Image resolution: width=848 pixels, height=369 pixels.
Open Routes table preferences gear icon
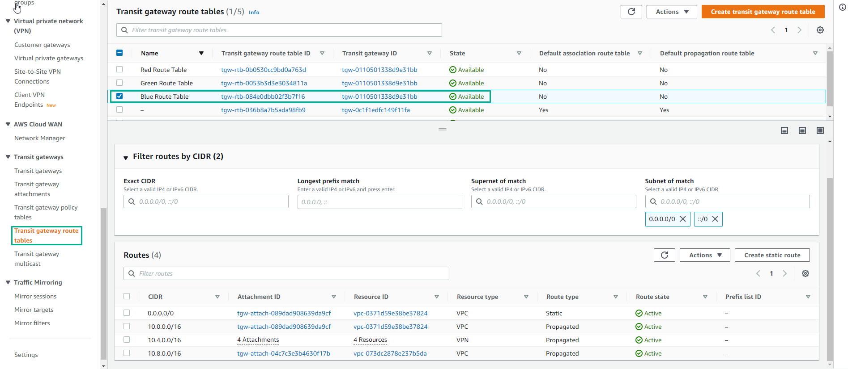click(805, 273)
